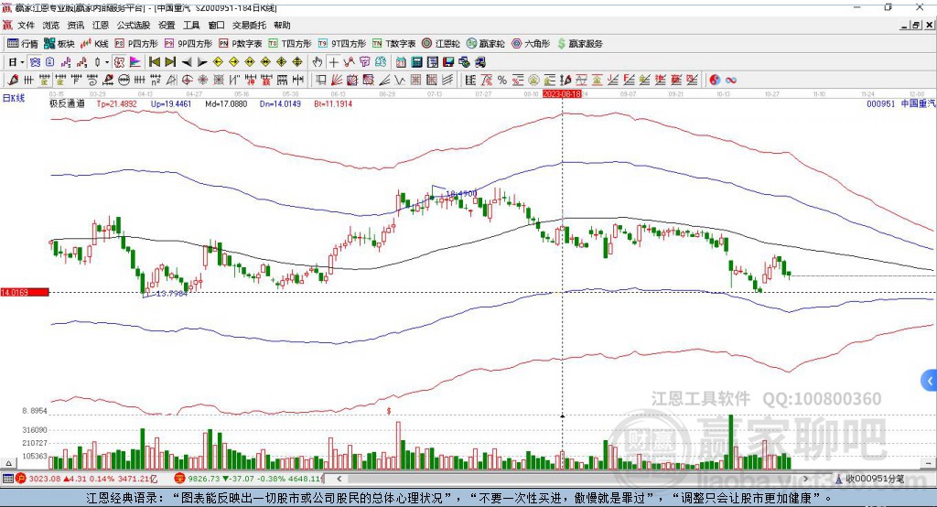Image resolution: width=937 pixels, height=507 pixels.
Task: Select the red pen drawing tool
Action: pyautogui.click(x=13, y=81)
